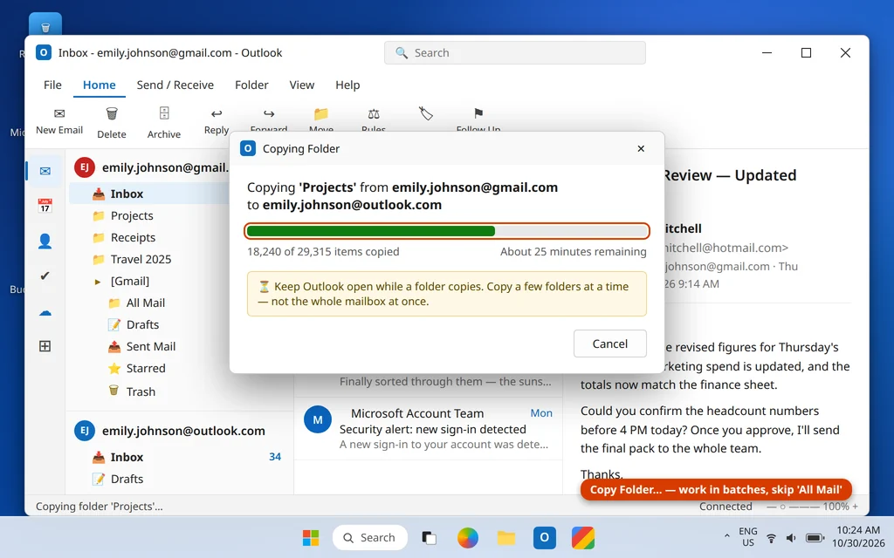
Task: Open the multicolor square app on taskbar
Action: pos(583,537)
